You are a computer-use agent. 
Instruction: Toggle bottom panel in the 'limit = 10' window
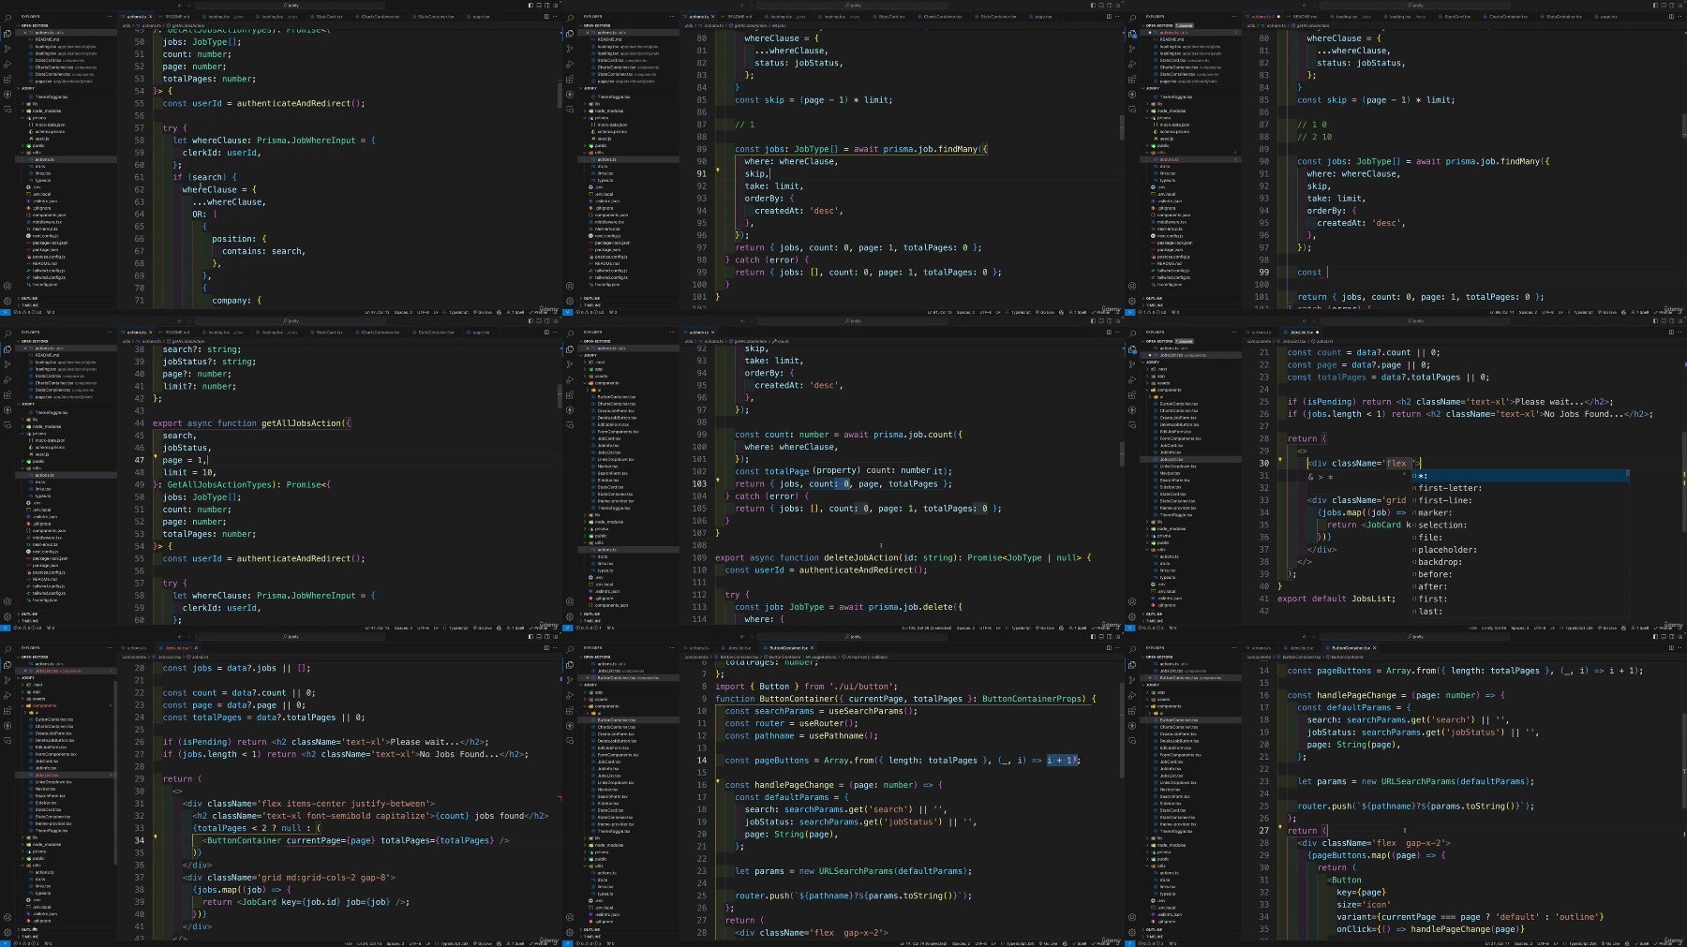click(539, 321)
